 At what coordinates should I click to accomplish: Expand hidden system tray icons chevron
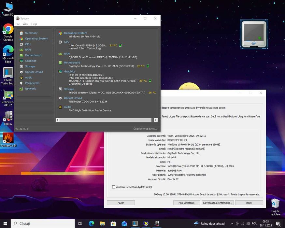point(232,223)
